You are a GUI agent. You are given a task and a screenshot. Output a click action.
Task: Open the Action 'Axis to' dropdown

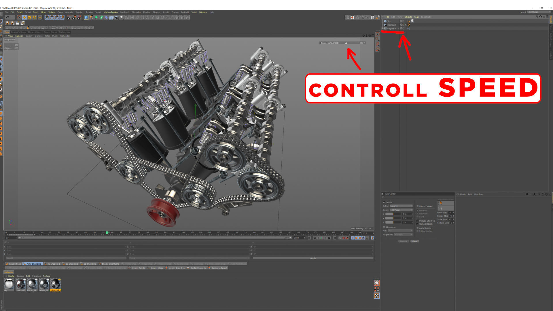click(x=402, y=206)
